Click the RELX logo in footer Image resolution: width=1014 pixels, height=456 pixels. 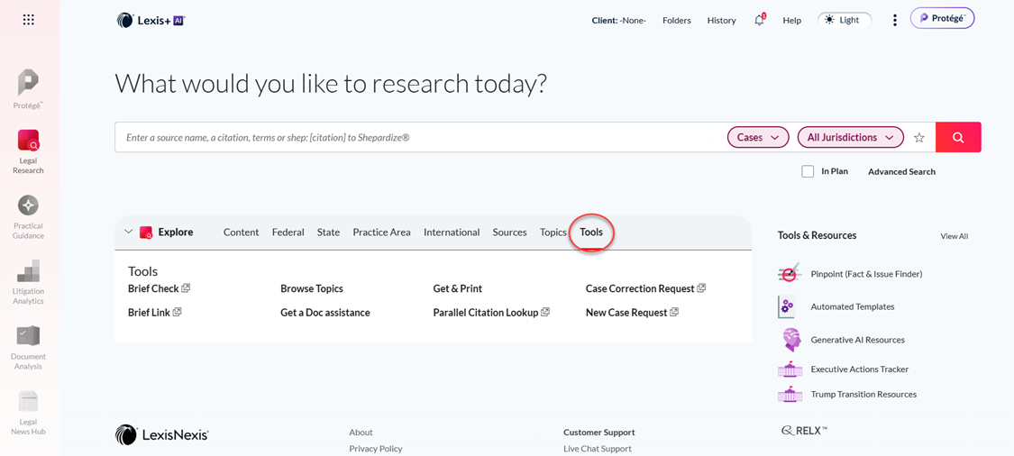(x=804, y=430)
